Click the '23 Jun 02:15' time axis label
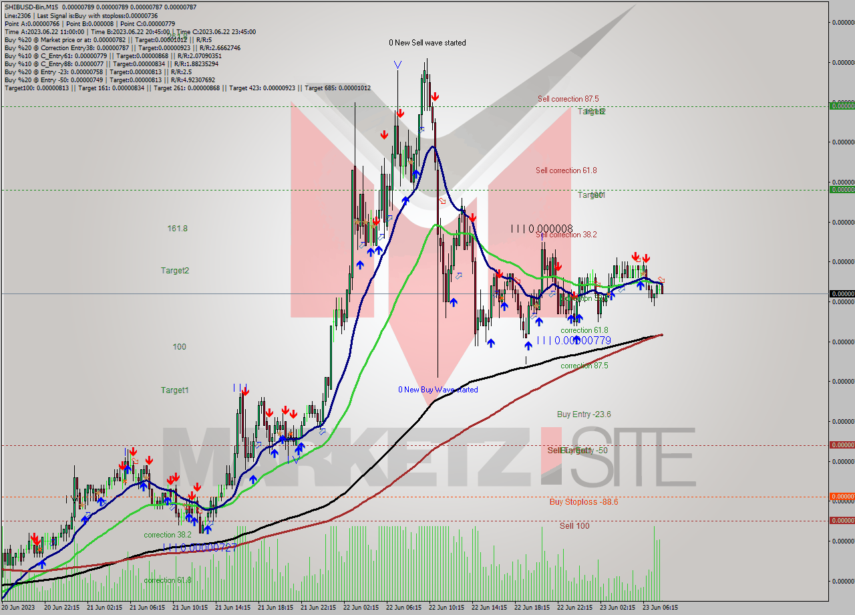This screenshot has height=615, width=855. click(x=618, y=608)
